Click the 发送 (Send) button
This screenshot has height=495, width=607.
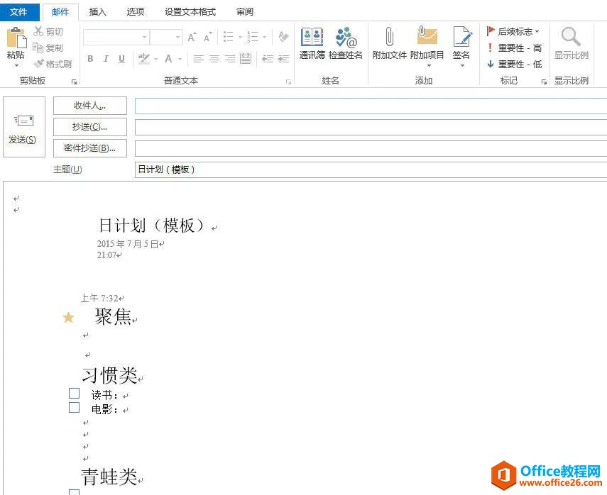(23, 127)
